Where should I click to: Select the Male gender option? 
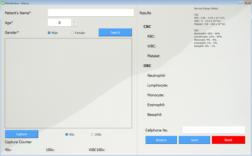point(53,33)
